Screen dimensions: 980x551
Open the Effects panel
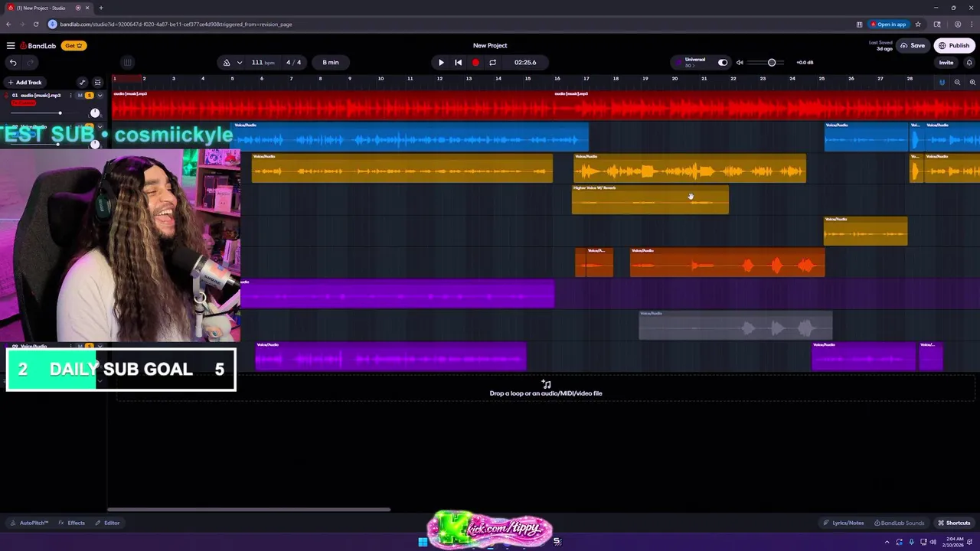pyautogui.click(x=72, y=523)
